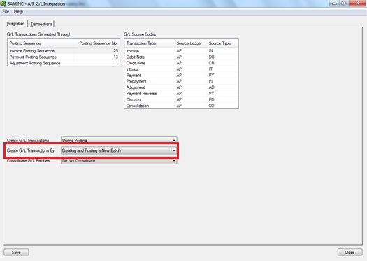367x261 pixels.
Task: Click the Save button
Action: click(16, 253)
